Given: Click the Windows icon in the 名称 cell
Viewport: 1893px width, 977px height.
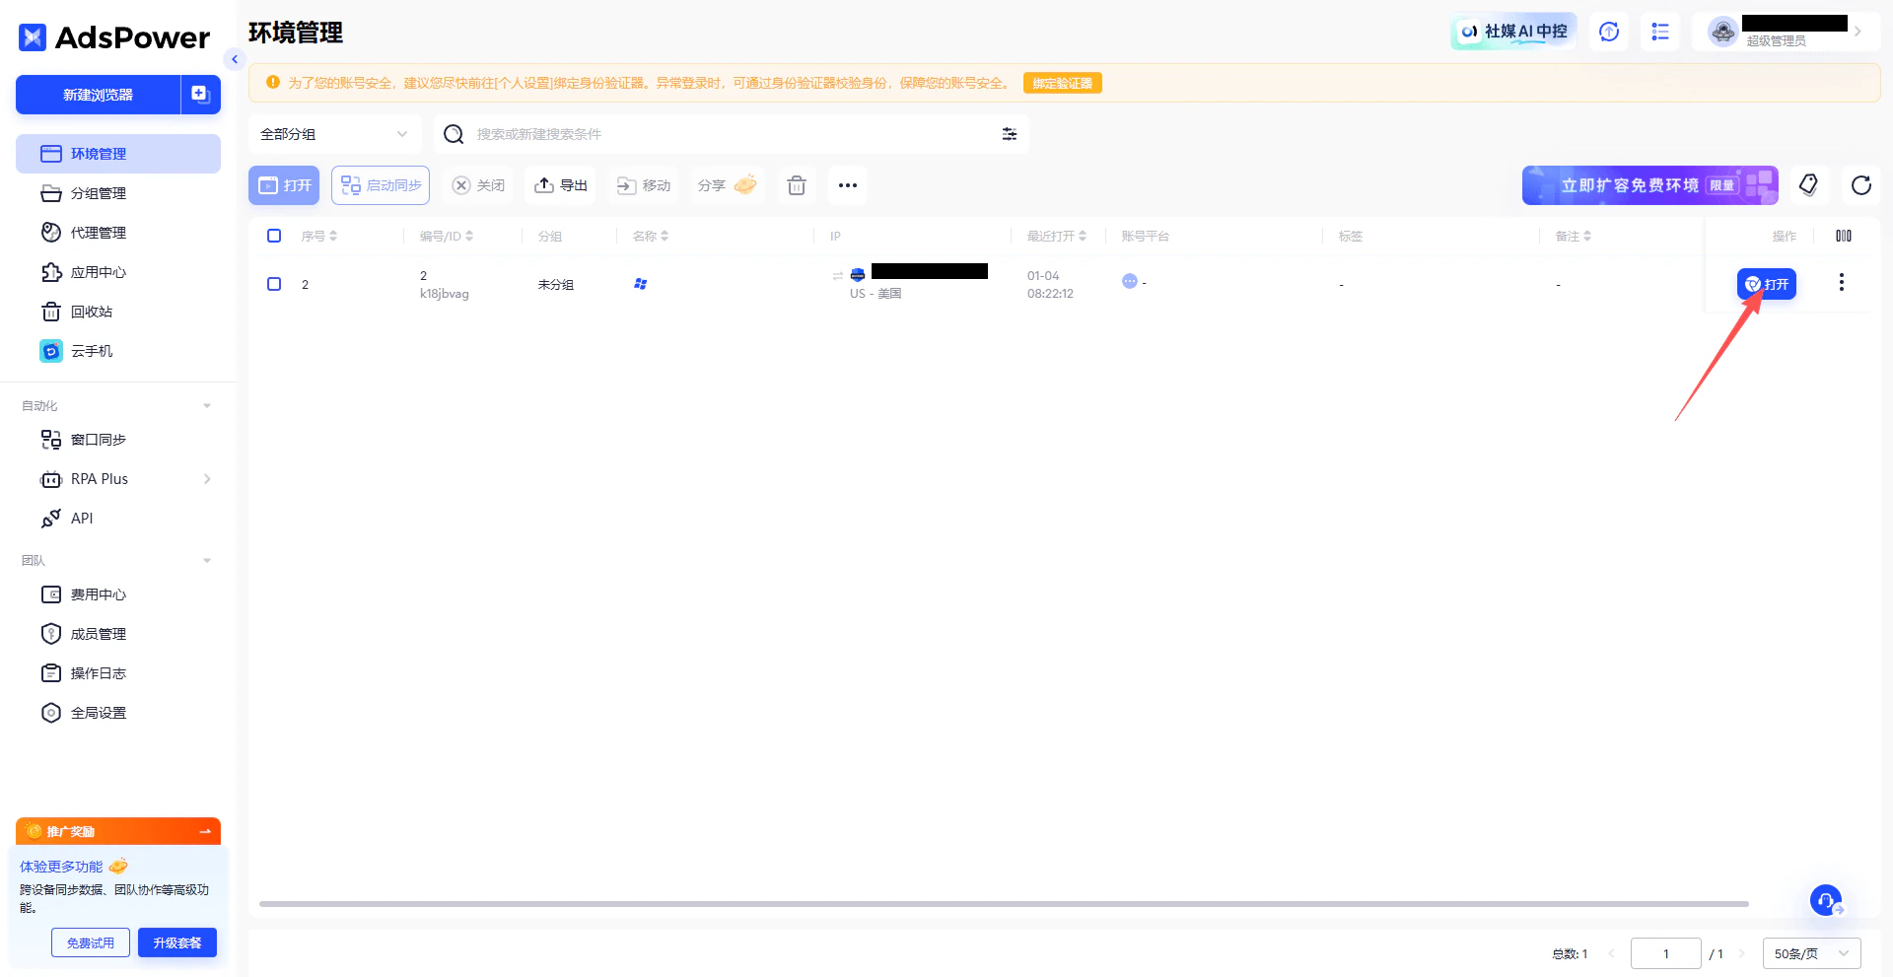Looking at the screenshot, I should pos(641,284).
